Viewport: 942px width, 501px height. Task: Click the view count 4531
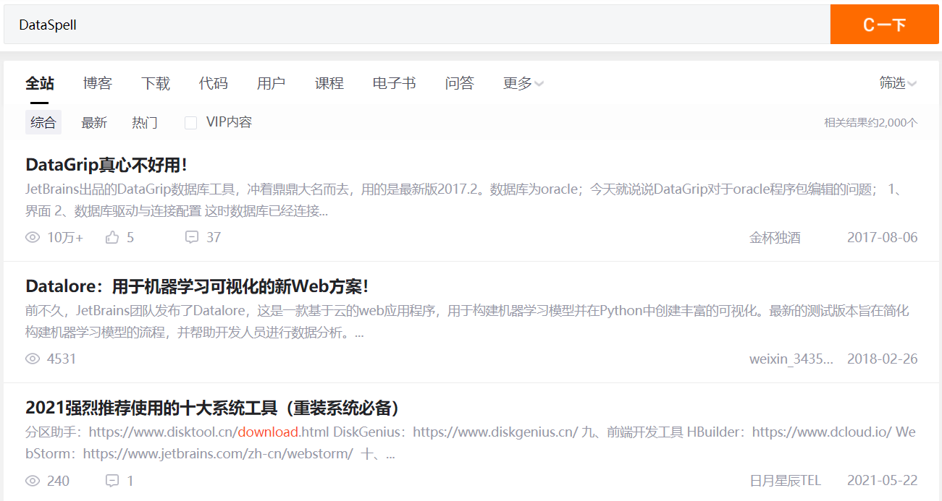point(62,359)
